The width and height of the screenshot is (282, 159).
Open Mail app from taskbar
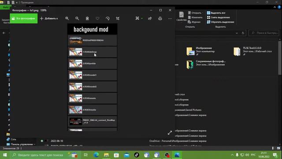126,155
